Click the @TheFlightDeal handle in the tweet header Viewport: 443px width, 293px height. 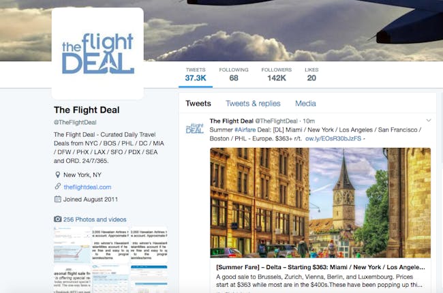(276, 121)
